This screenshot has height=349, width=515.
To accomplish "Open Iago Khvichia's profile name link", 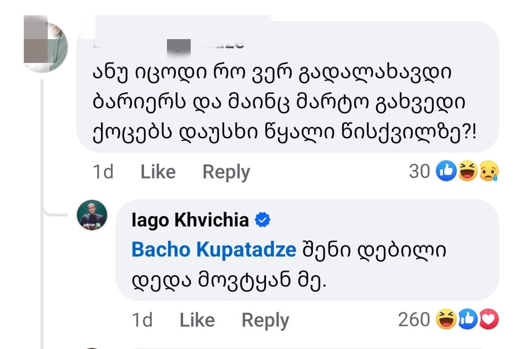I will (x=190, y=220).
